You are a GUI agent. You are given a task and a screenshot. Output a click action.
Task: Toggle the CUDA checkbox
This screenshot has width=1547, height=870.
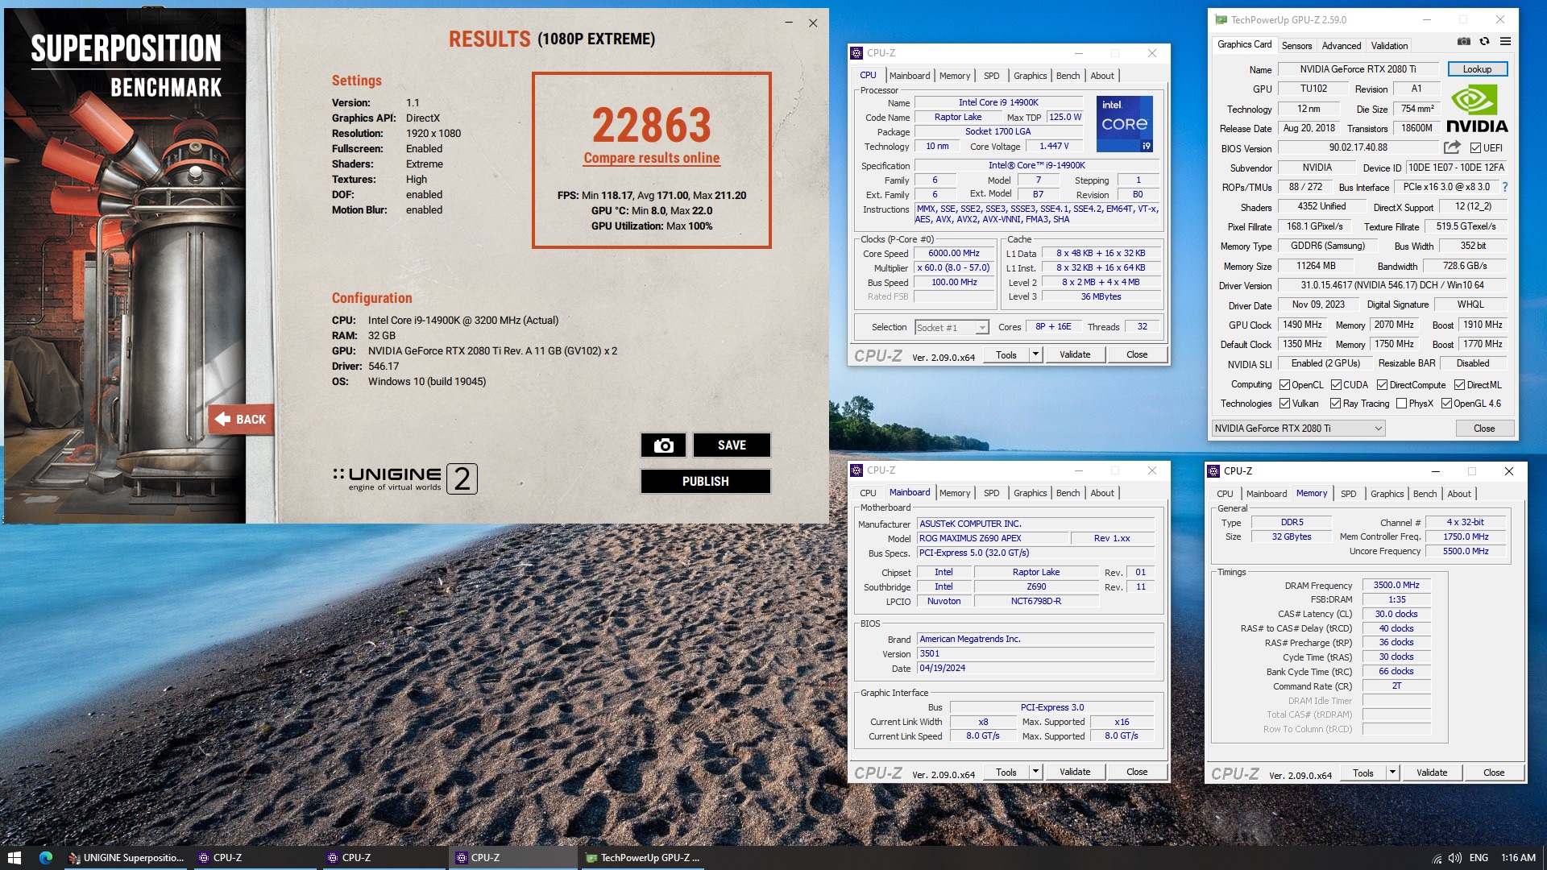tap(1336, 385)
